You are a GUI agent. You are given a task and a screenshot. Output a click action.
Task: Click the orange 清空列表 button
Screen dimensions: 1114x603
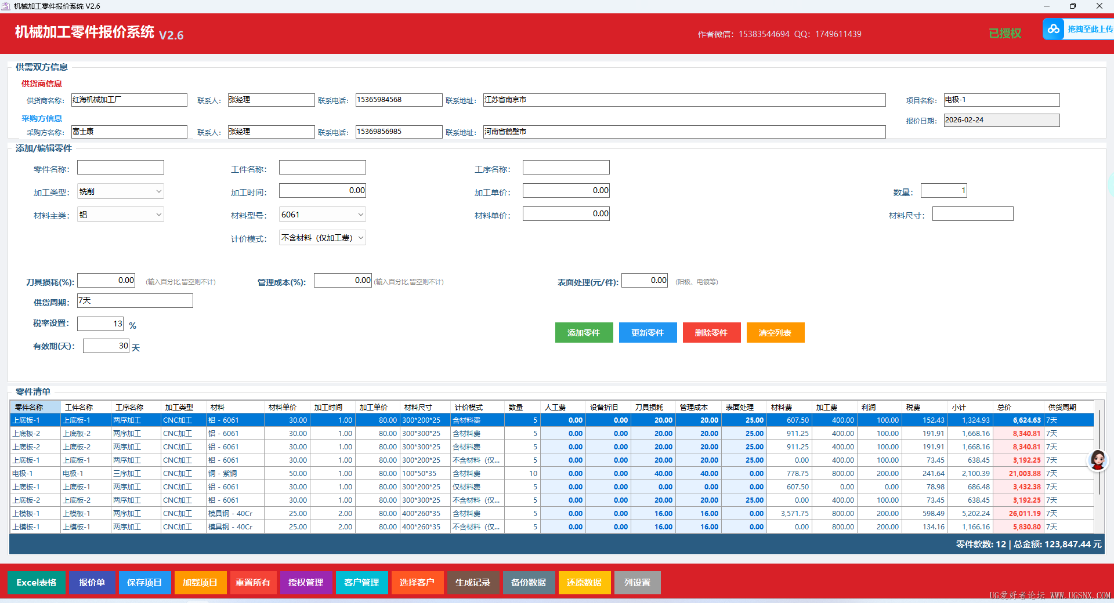[x=775, y=333]
